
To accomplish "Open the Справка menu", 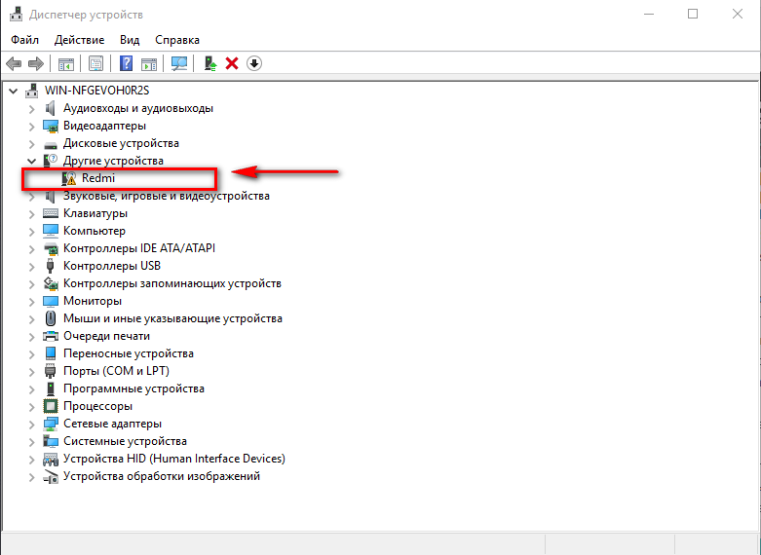I will pos(177,40).
